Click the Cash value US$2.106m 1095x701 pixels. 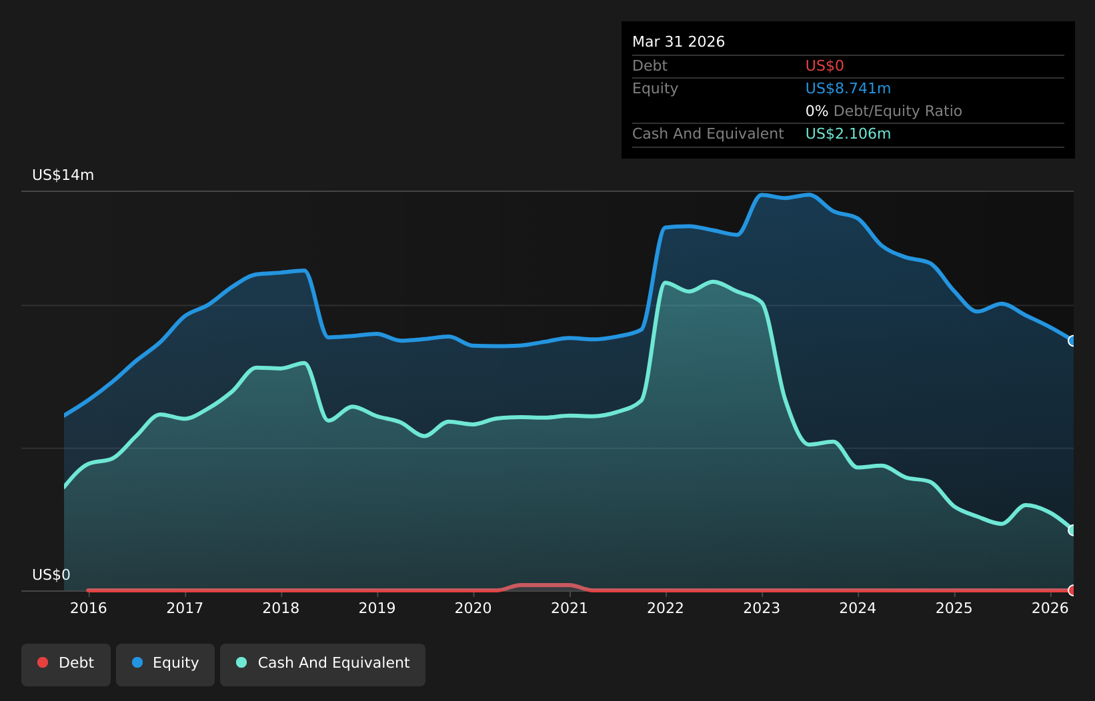click(x=848, y=134)
